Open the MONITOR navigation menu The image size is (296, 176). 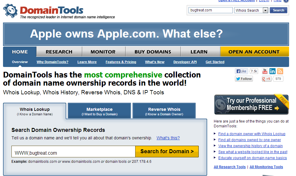(103, 52)
